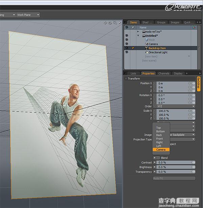Click the vertical Backdrop side tab
Image resolution: width=203 pixels, height=208 pixels.
[199, 84]
